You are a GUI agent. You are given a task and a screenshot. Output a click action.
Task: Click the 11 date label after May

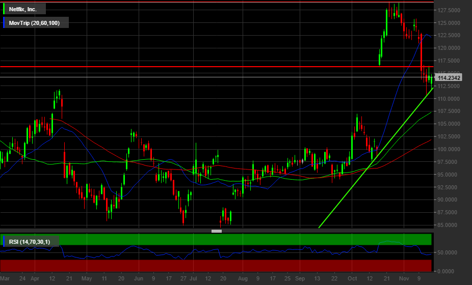[104, 278]
